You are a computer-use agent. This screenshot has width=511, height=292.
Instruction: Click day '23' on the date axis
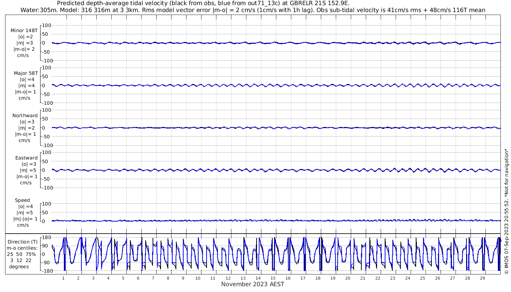pyautogui.click(x=392, y=278)
